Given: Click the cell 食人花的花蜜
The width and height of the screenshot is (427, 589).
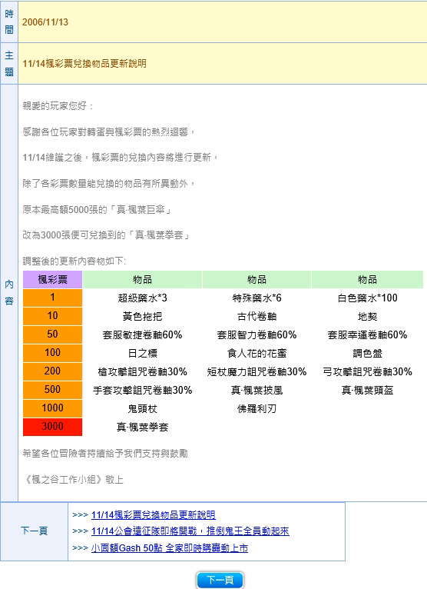Looking at the screenshot, I should coord(257,353).
